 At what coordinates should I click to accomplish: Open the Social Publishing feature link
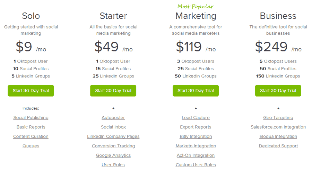pos(31,118)
